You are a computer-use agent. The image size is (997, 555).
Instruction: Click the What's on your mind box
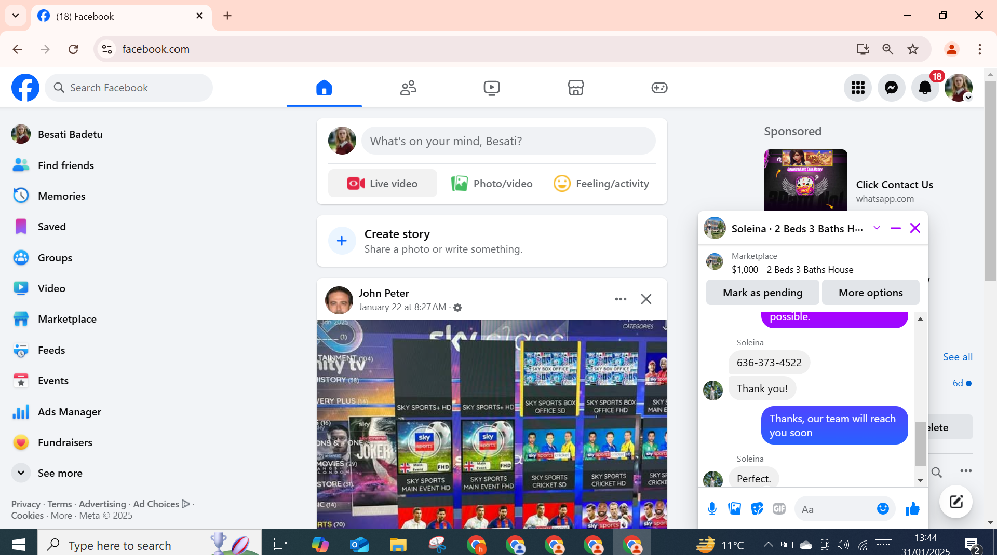click(508, 141)
